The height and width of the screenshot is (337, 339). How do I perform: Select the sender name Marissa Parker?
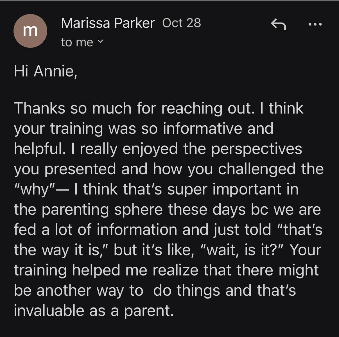tap(108, 23)
